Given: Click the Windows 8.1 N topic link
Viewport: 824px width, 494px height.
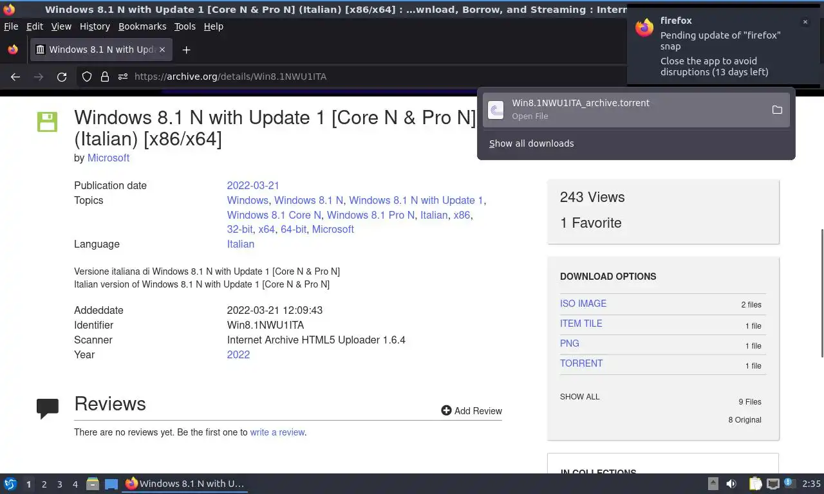Looking at the screenshot, I should coord(309,200).
